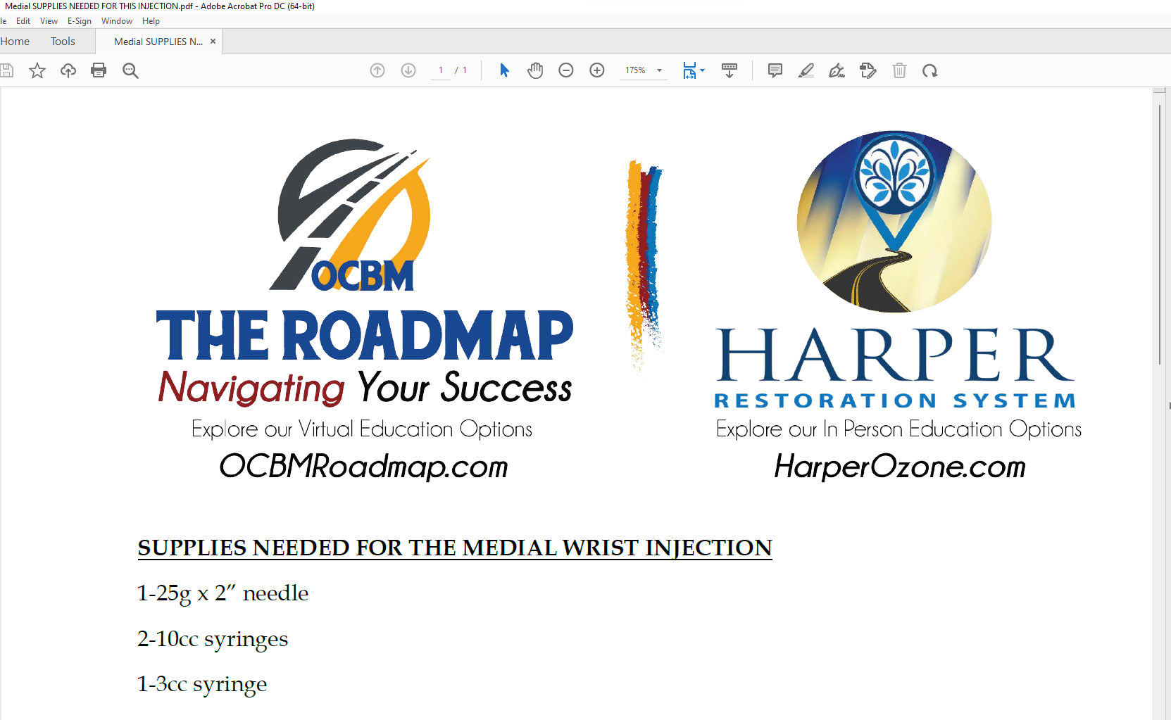Screen dimensions: 1171x720
Task: Add document to favorites with star icon
Action: click(37, 70)
